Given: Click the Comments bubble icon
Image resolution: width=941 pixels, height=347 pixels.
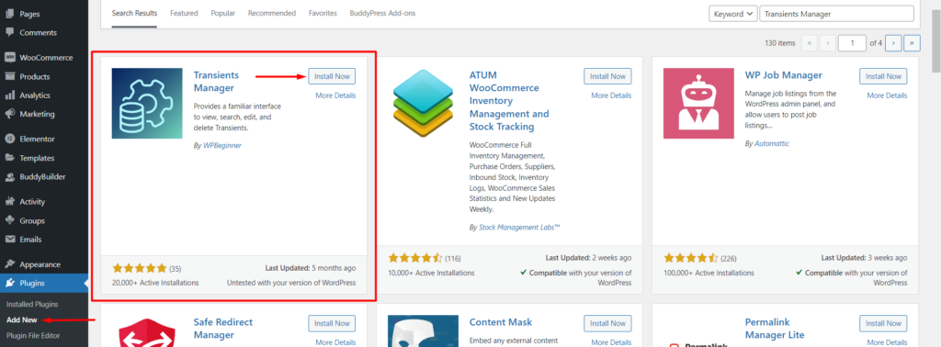Looking at the screenshot, I should pyautogui.click(x=9, y=32).
